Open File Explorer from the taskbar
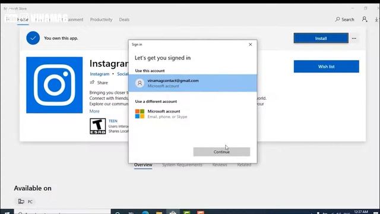 tap(159, 212)
